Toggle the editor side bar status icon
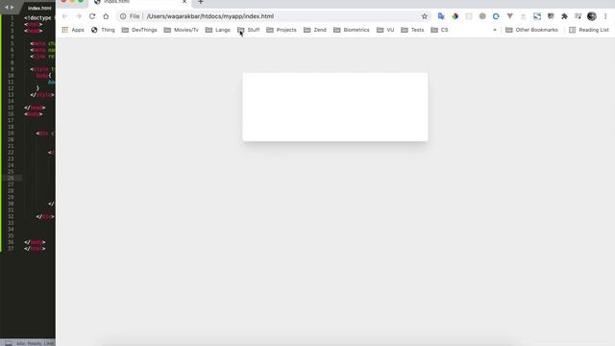The height and width of the screenshot is (346, 615). tap(9, 343)
